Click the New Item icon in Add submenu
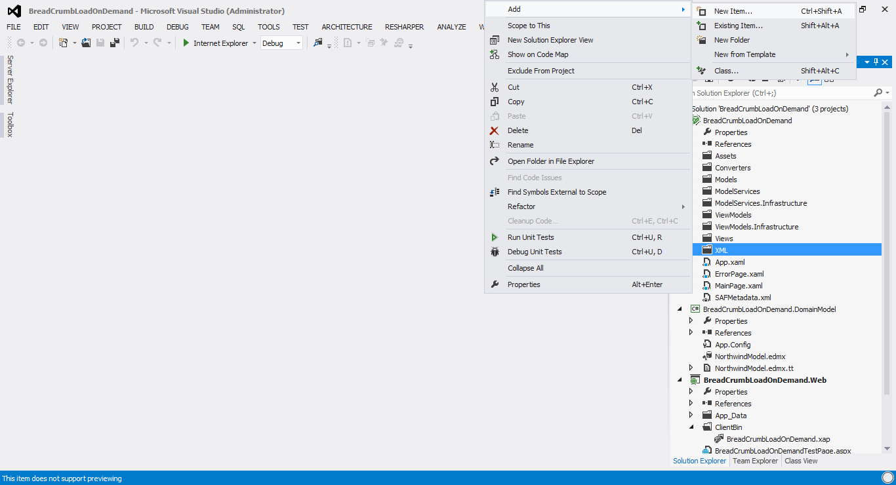This screenshot has width=896, height=485. click(x=701, y=11)
